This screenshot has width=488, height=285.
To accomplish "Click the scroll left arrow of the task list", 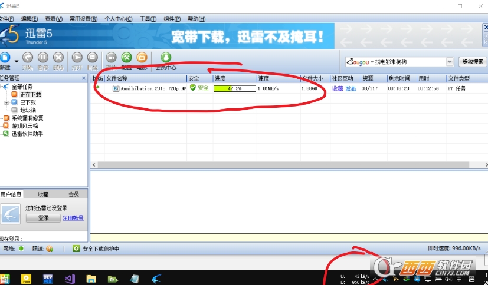I will click(x=94, y=165).
